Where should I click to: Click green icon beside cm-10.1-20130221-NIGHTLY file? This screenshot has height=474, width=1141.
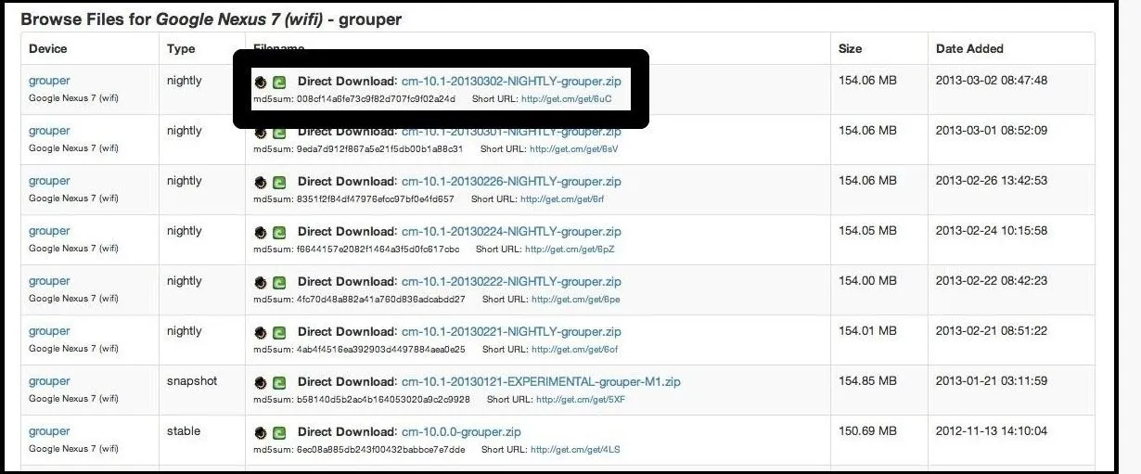coord(279,332)
